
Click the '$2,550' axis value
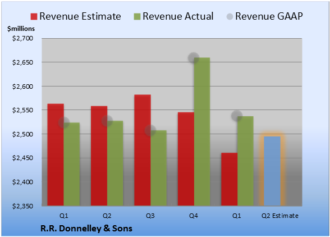22,110
